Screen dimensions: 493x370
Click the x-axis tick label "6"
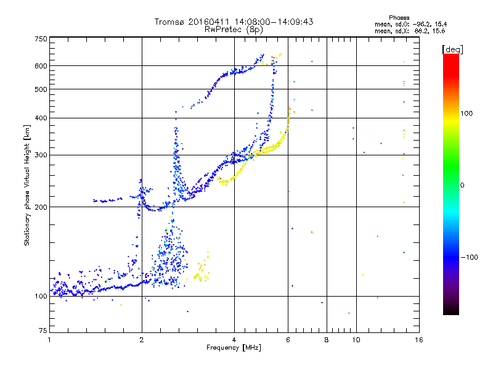[x=288, y=340]
